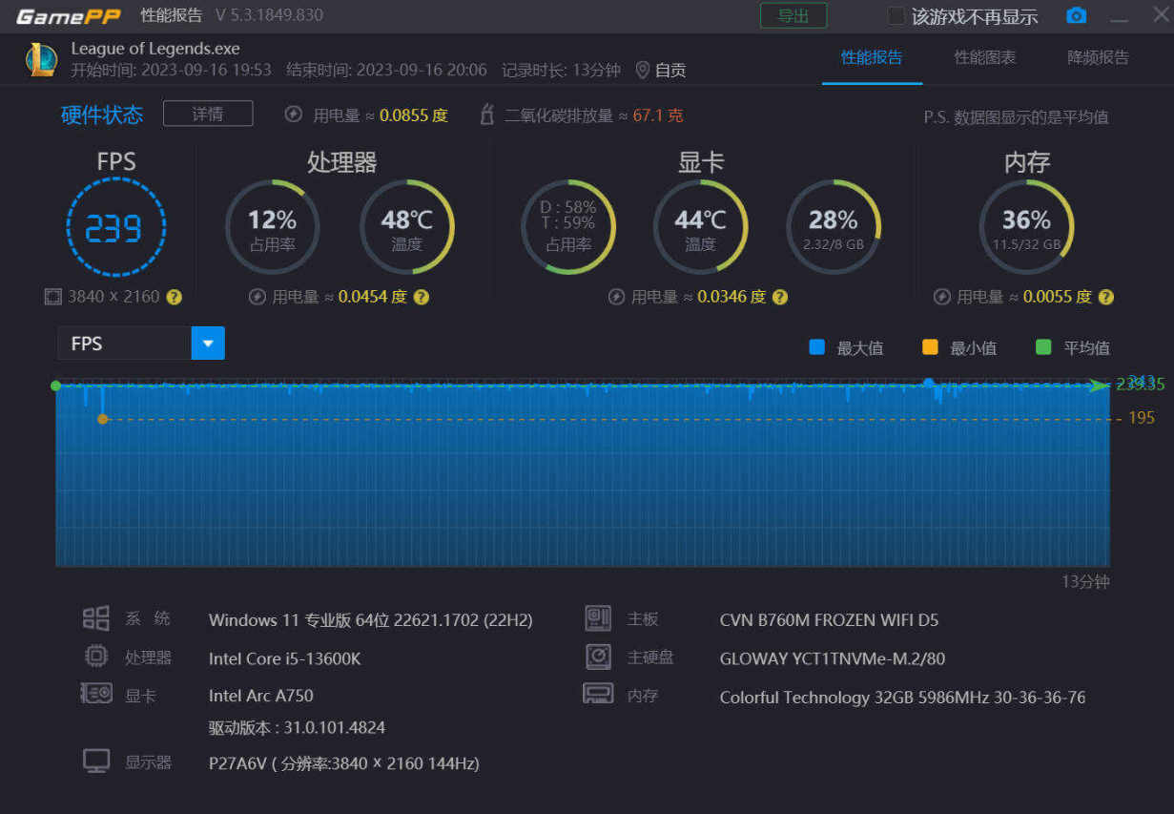Click the GPU D:58% T:59% usage gauge

pos(568,227)
